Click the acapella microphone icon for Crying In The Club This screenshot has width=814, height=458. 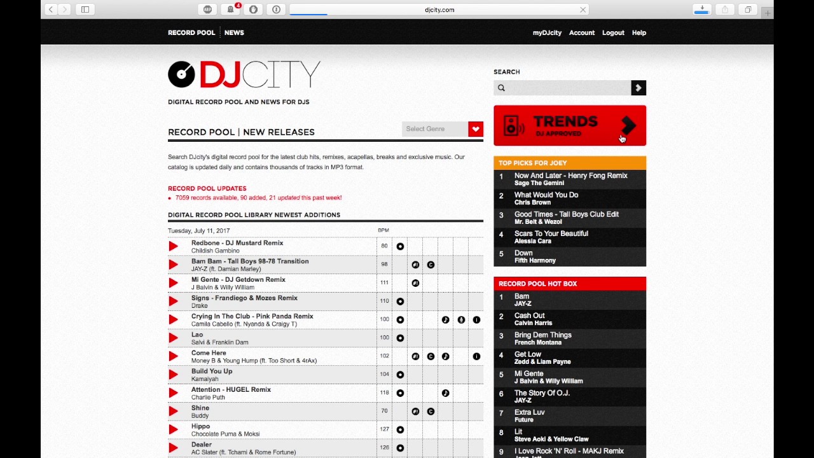tap(461, 320)
